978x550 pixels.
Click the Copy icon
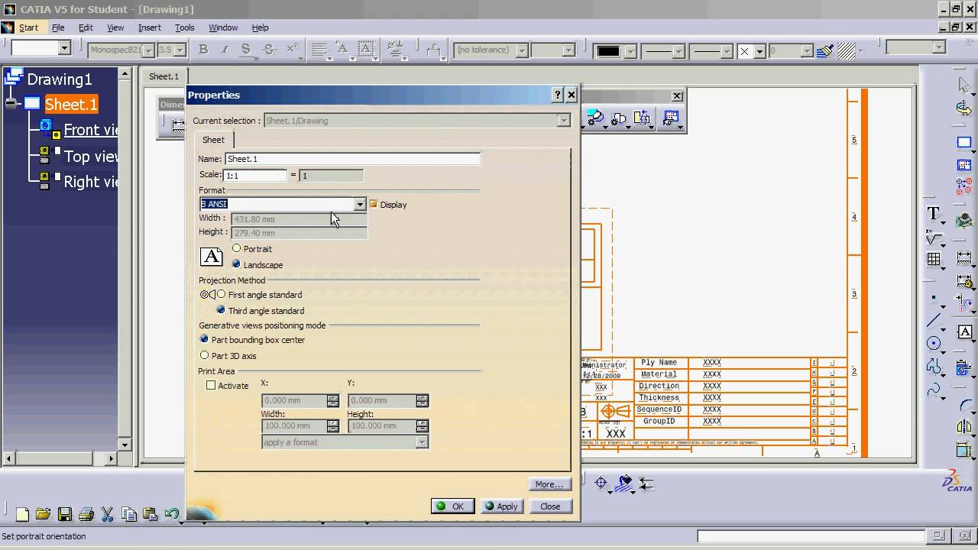pyautogui.click(x=129, y=514)
